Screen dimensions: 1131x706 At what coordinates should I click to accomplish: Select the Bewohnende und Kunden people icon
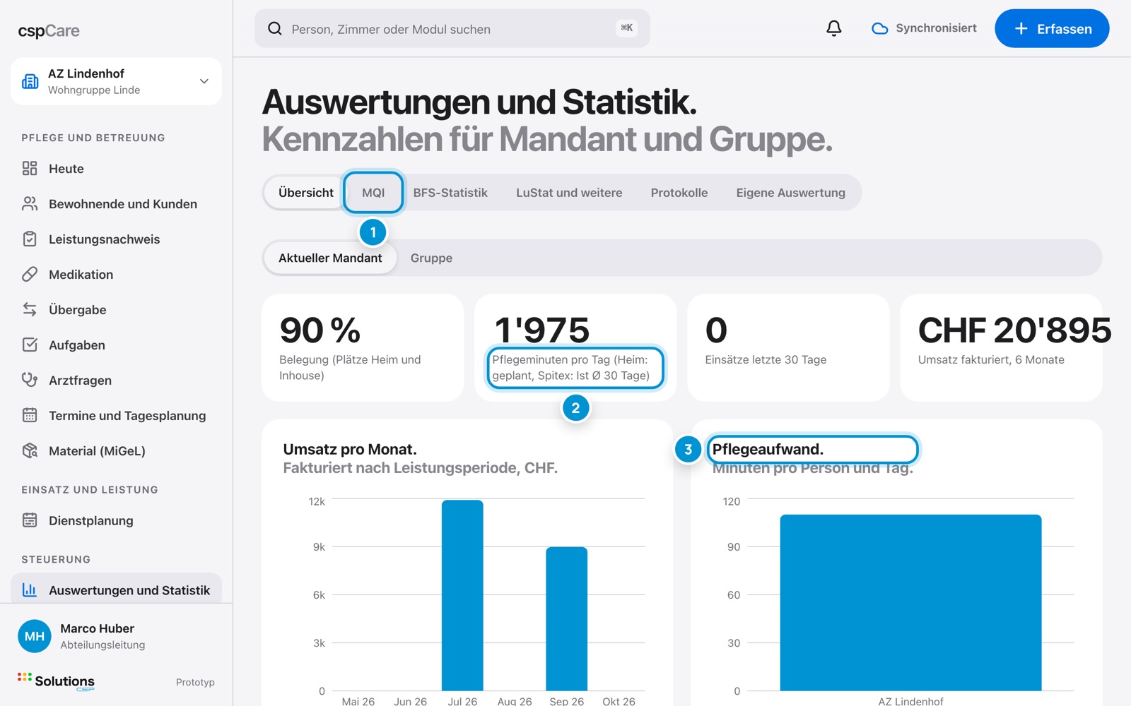tap(30, 203)
